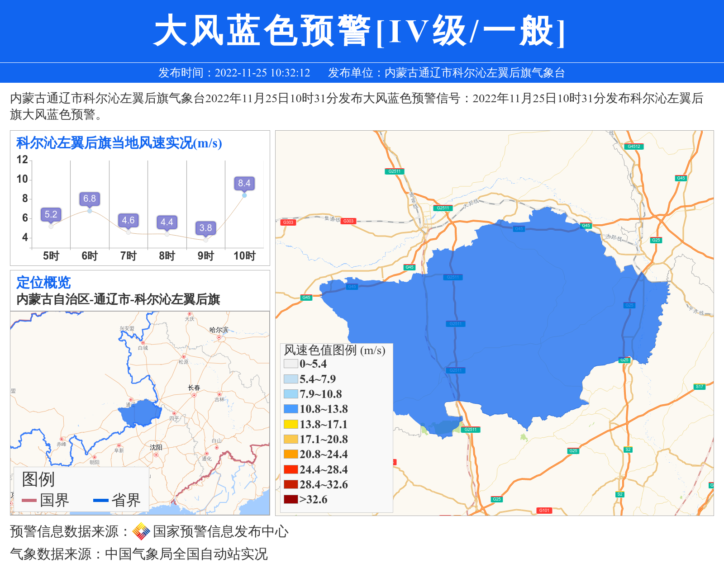Click the 省界 blue line legend symbol

[x=100, y=500]
